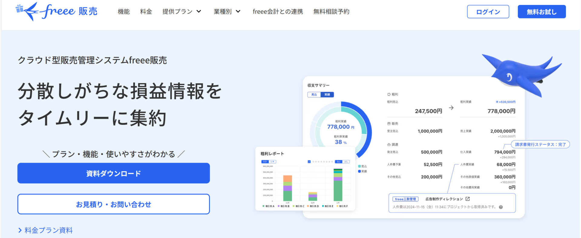Screen dimensions: 581x238
Task: Click the 取引先 A legend swatch
Action: point(264,206)
